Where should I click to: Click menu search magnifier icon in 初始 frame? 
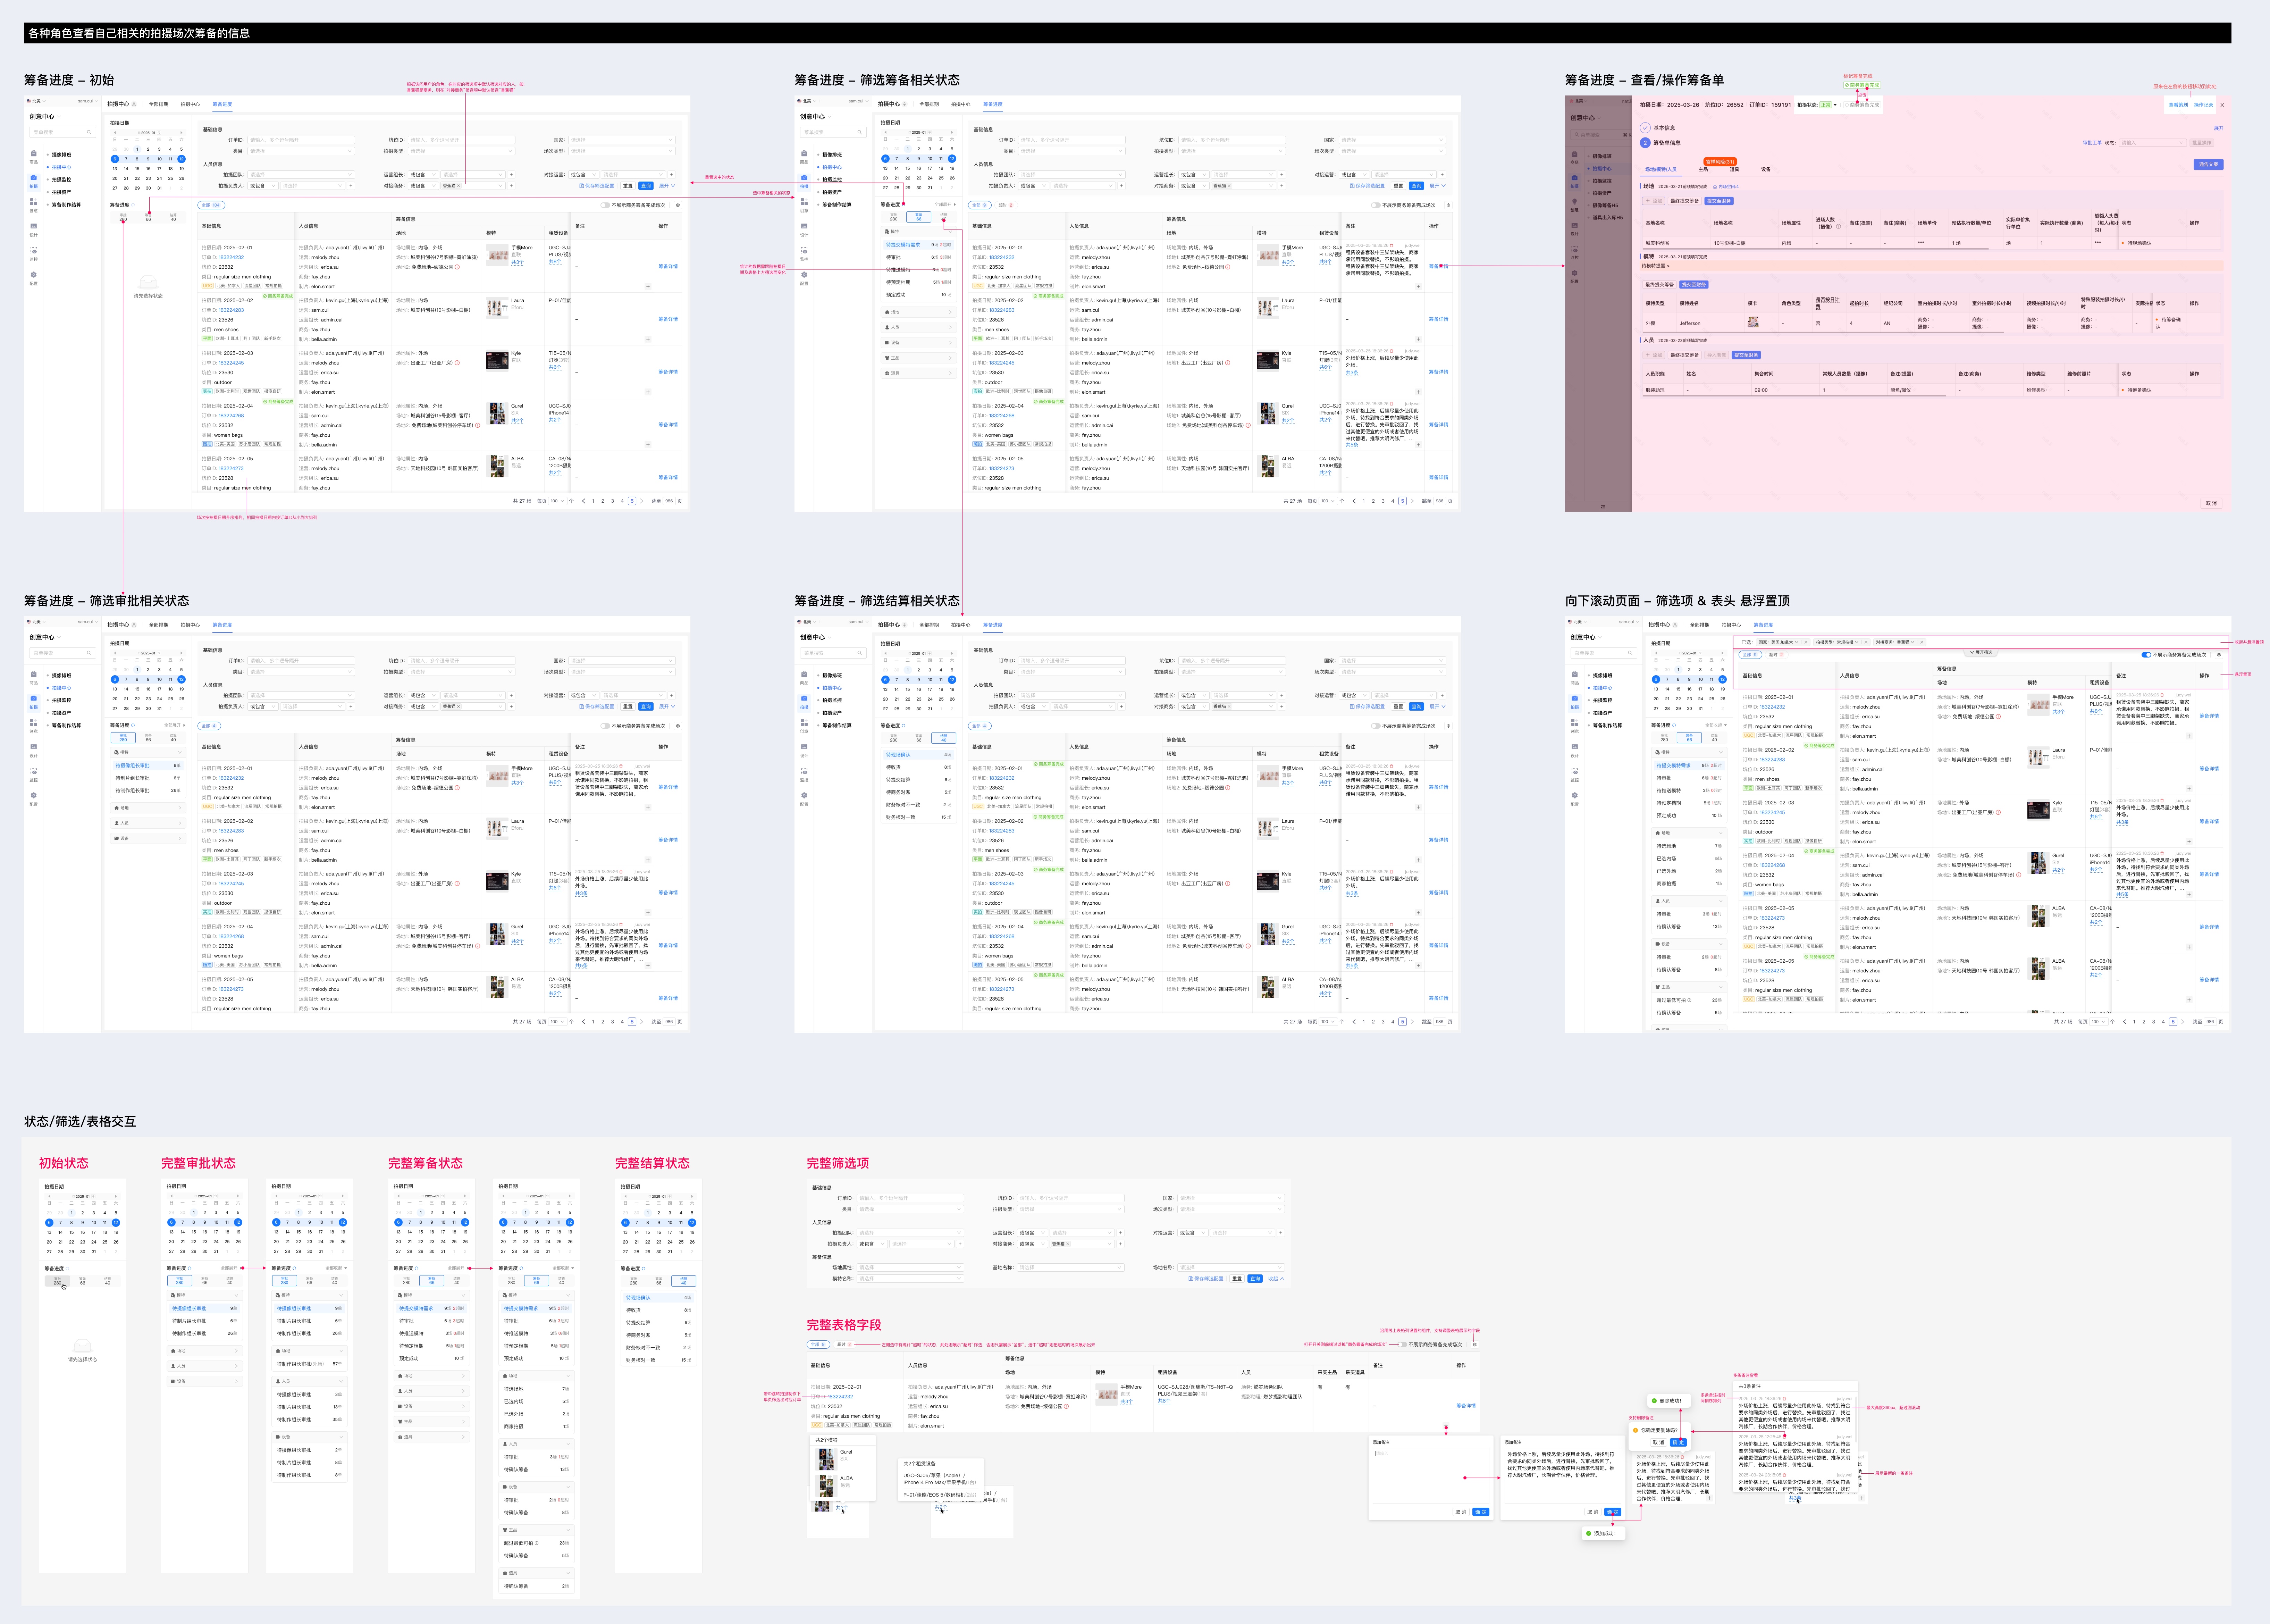tap(89, 132)
